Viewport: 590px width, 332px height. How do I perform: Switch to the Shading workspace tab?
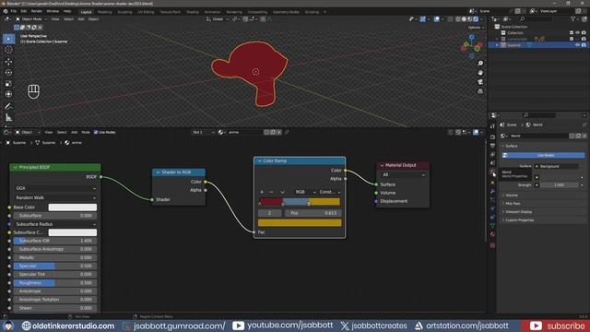193,12
